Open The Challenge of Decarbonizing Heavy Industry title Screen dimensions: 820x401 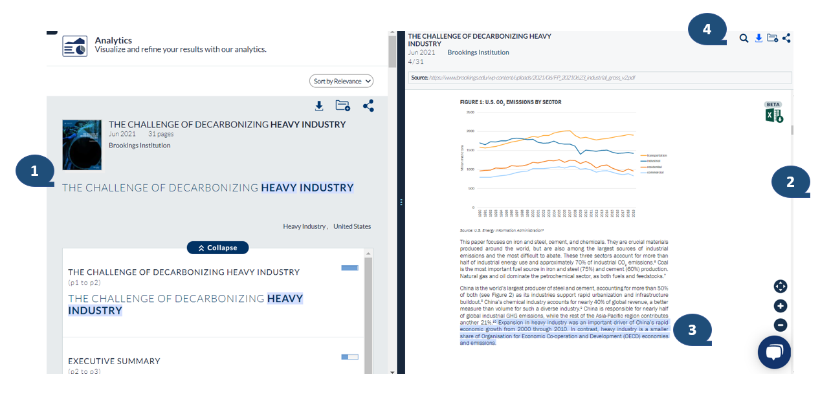227,124
